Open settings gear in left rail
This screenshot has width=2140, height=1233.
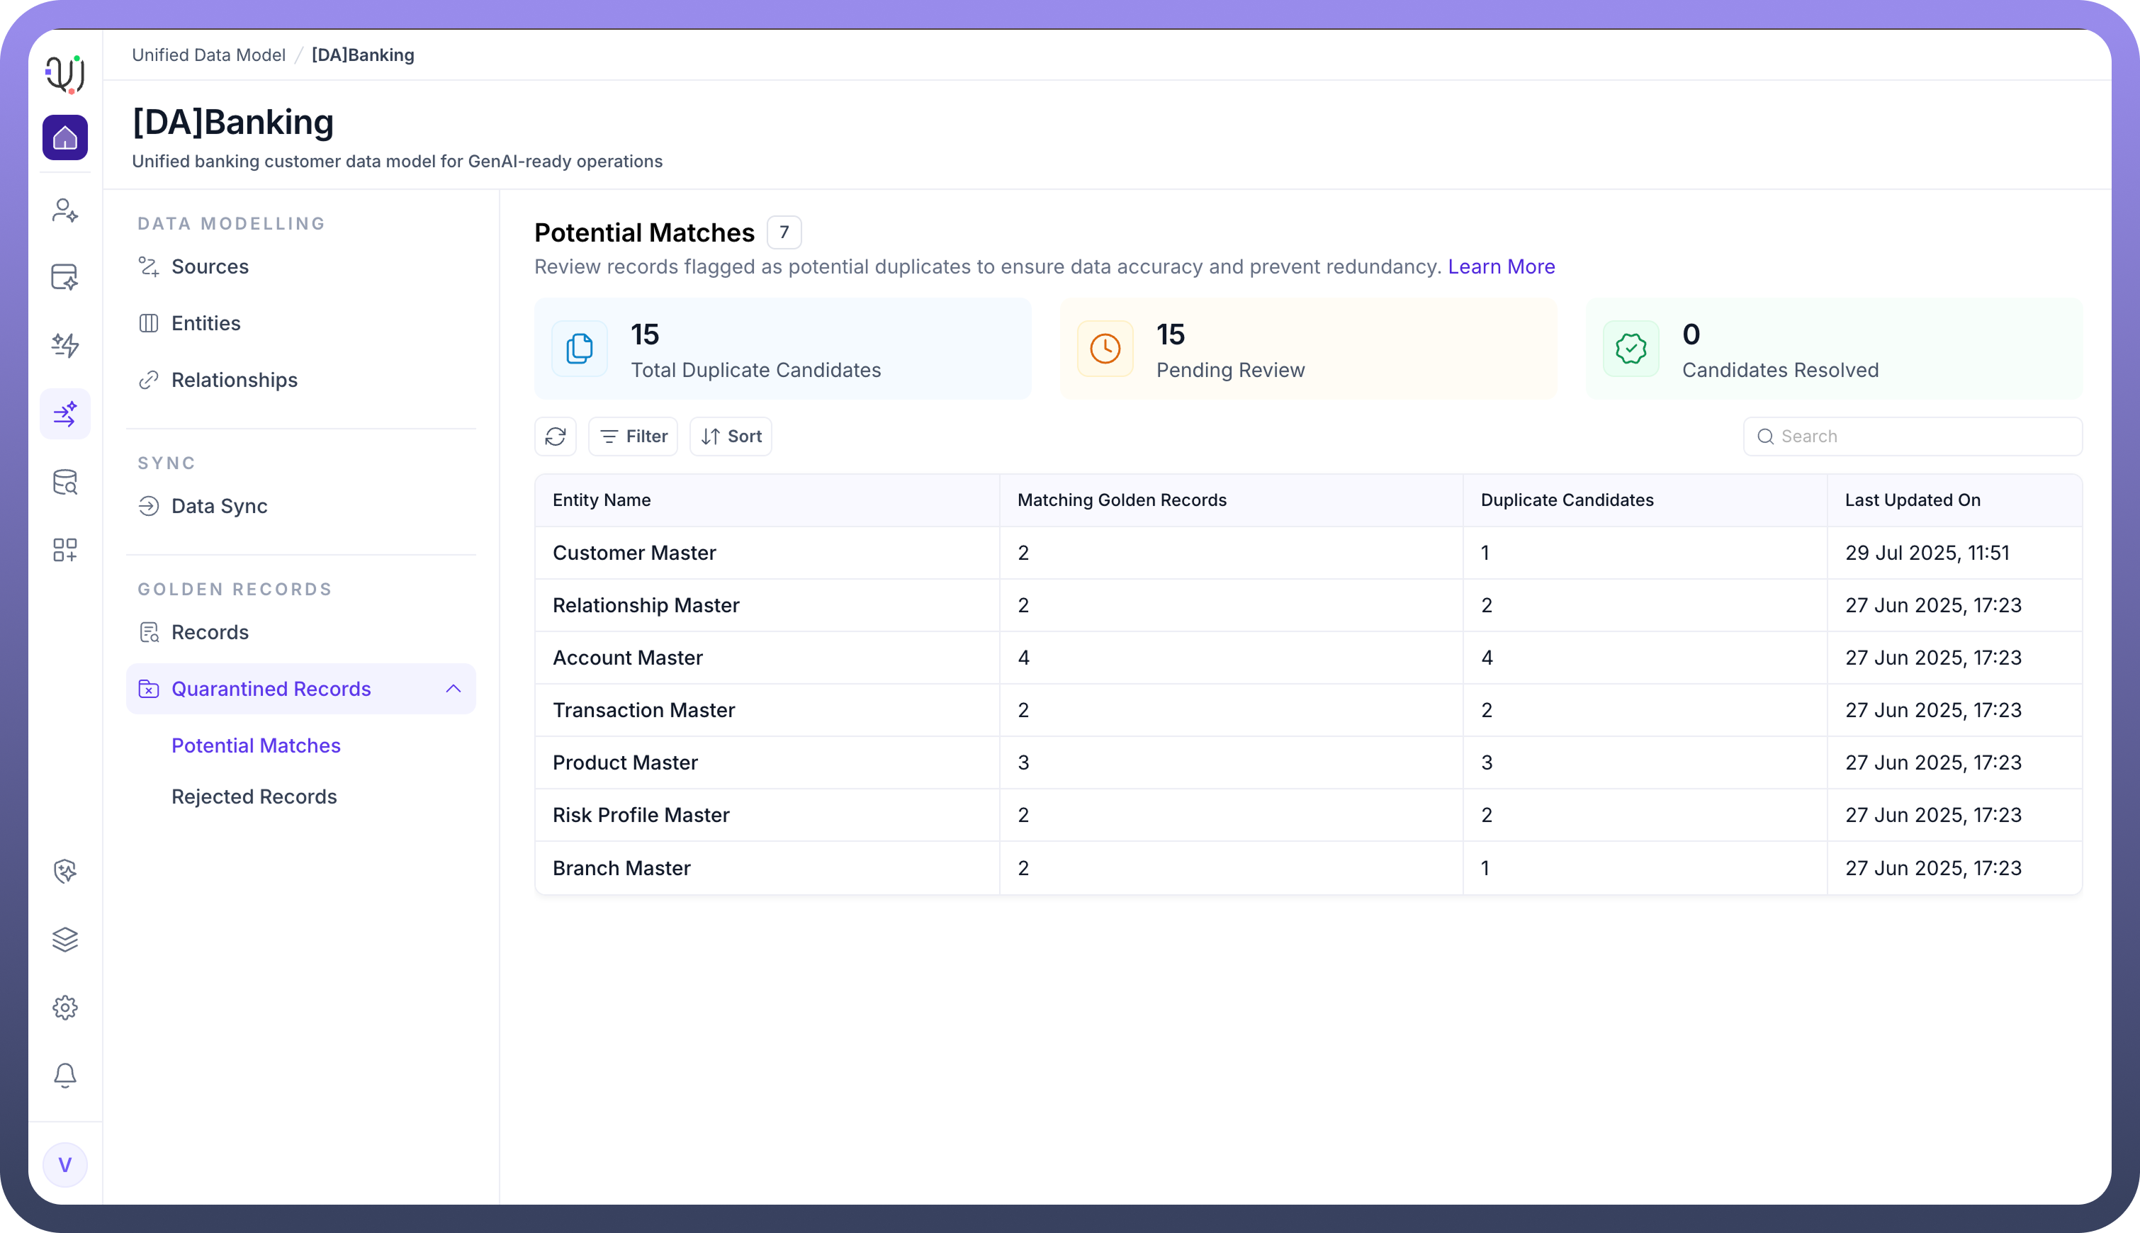[65, 1008]
